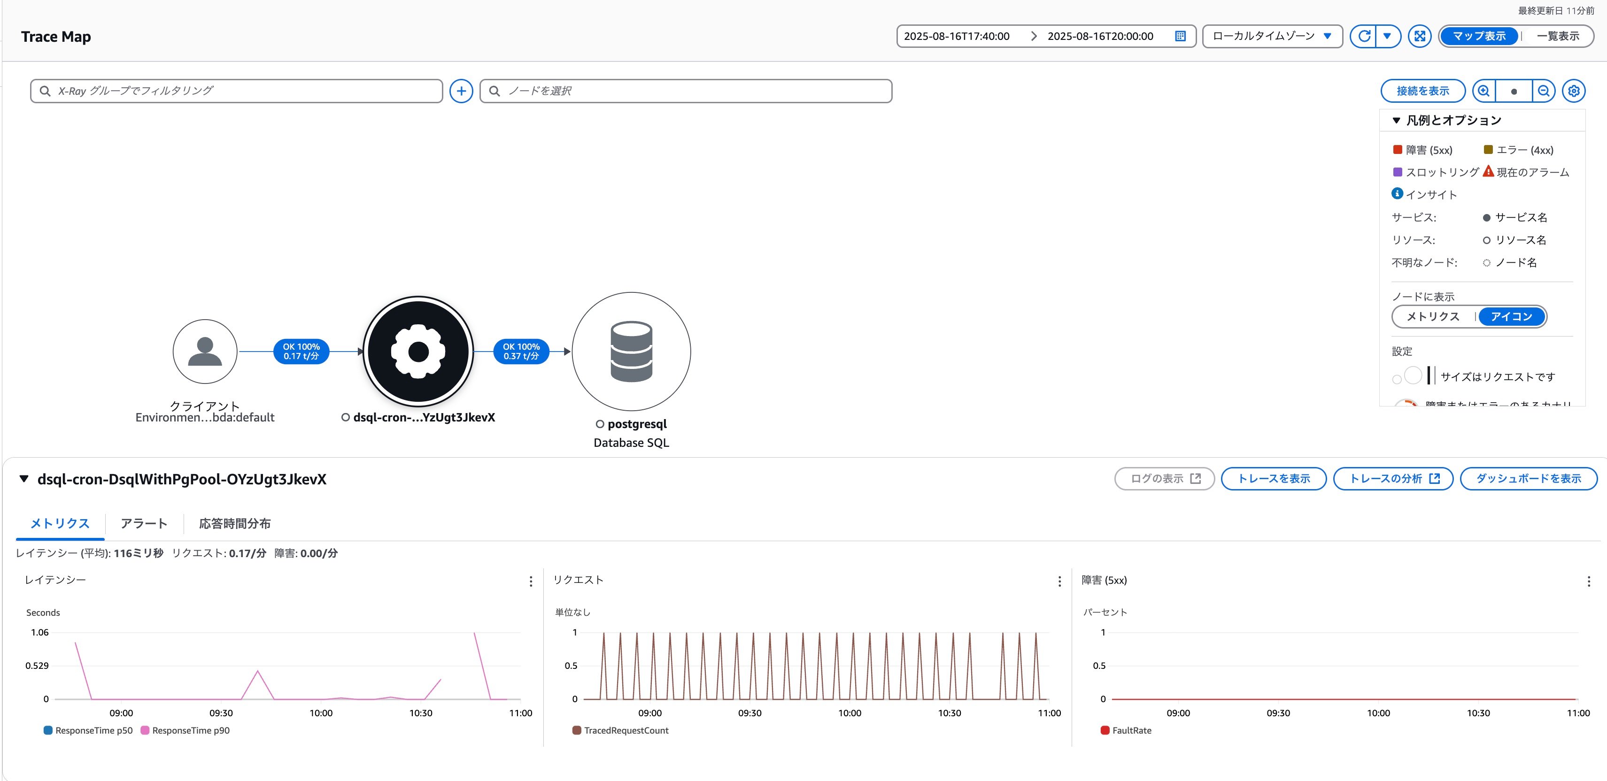Toggle ResponseTime p90 legend entry

click(185, 730)
